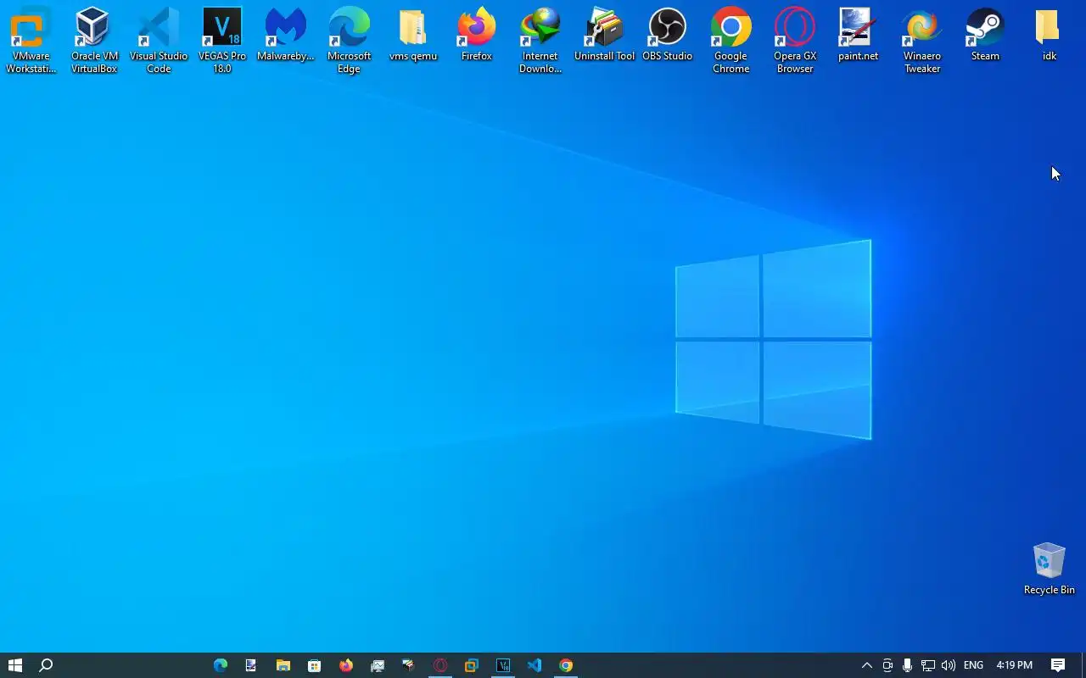Viewport: 1086px width, 678px height.
Task: Select the Oracle VM VirtualBox desktop icon
Action: (x=94, y=41)
